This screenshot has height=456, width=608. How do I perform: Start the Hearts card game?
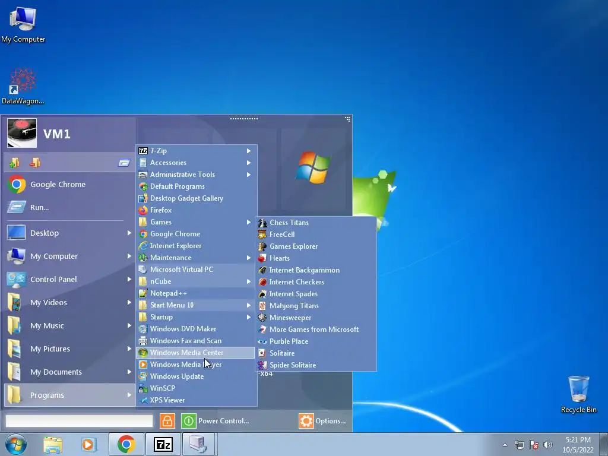pyautogui.click(x=316, y=258)
